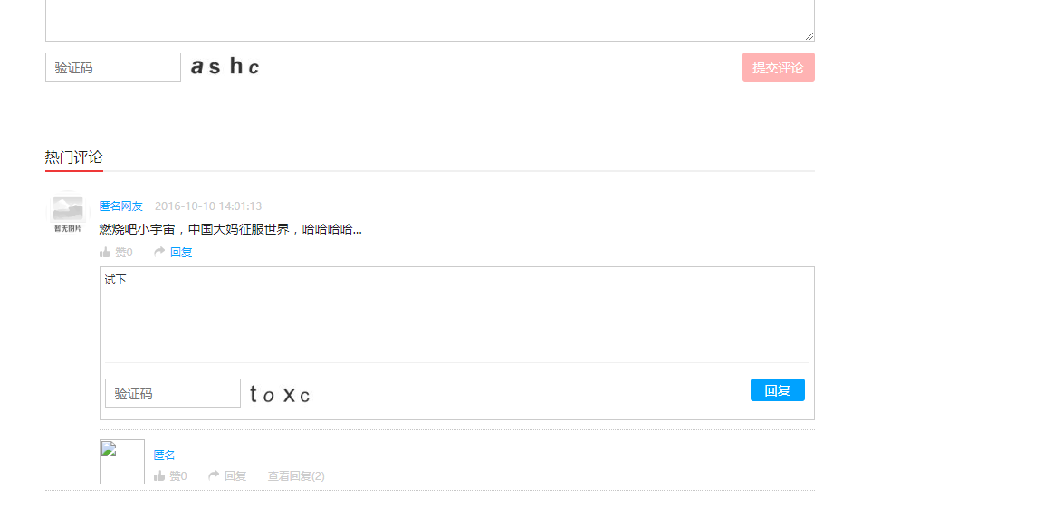
Task: Open the 匿名 user link
Action: click(165, 455)
